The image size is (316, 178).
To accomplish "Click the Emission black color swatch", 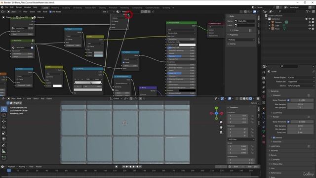I will [187, 90].
